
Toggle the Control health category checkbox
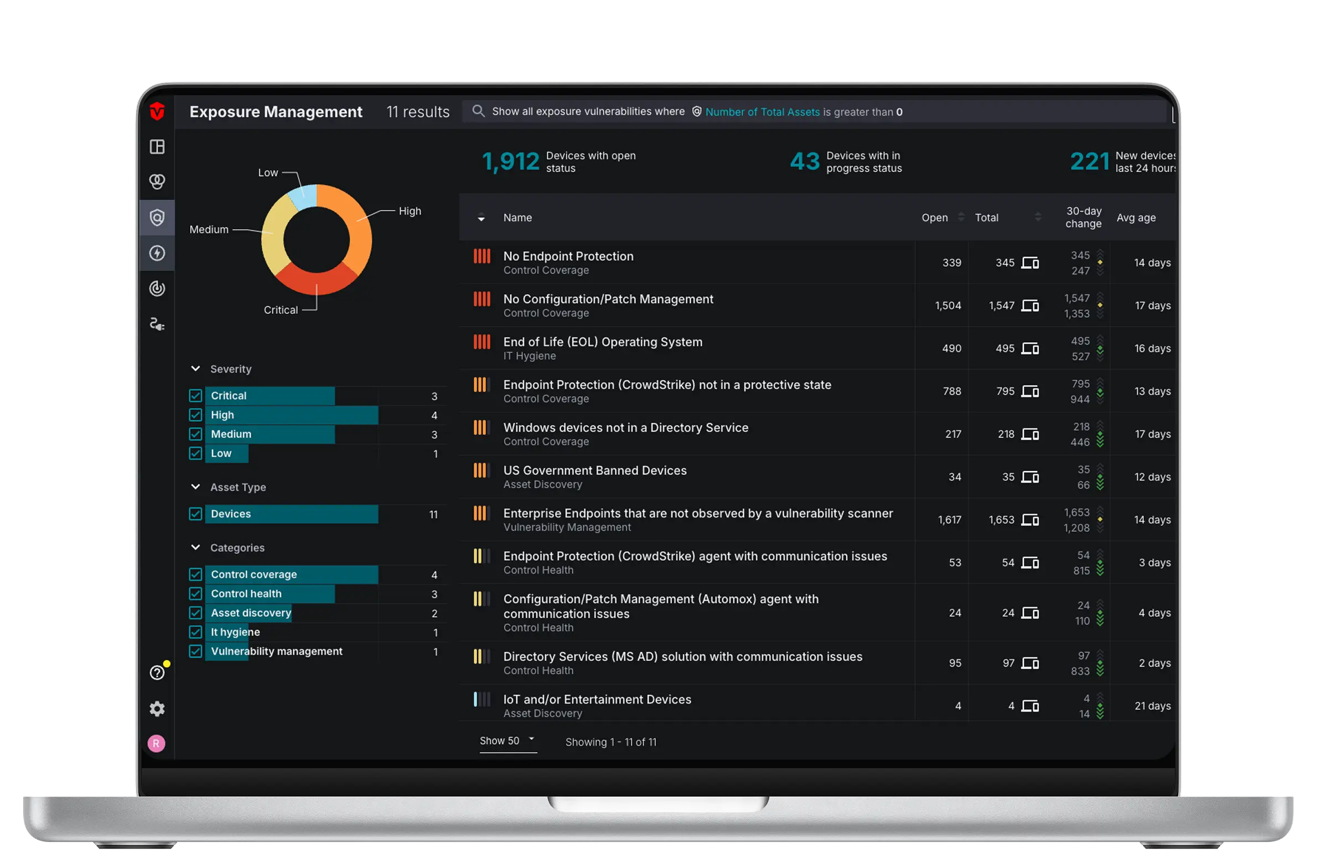pyautogui.click(x=195, y=593)
